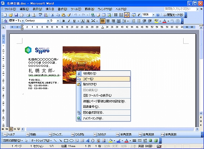Image resolution: width=204 pixels, height=149 pixels.
Task: Click the Undo arrow icon
Action: coord(75,15)
